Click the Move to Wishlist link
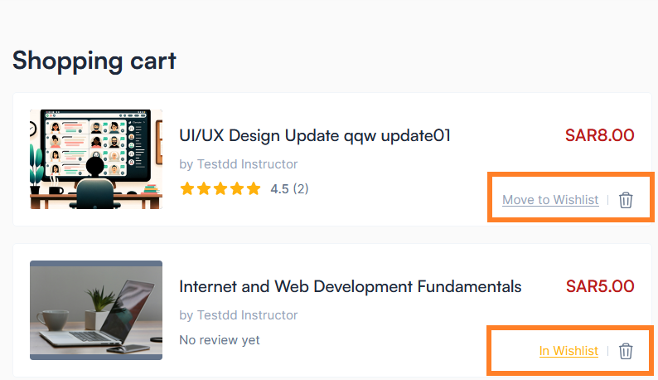The image size is (658, 380). (550, 200)
